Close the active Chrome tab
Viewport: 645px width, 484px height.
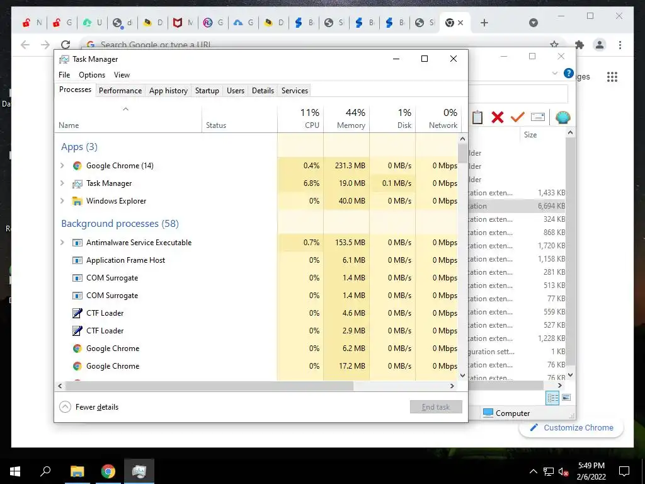460,23
